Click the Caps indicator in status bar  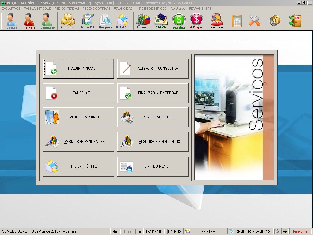128,231
